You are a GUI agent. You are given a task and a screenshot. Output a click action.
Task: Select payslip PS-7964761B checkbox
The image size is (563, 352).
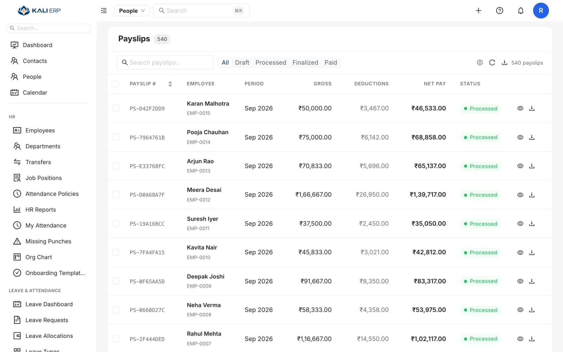click(115, 137)
